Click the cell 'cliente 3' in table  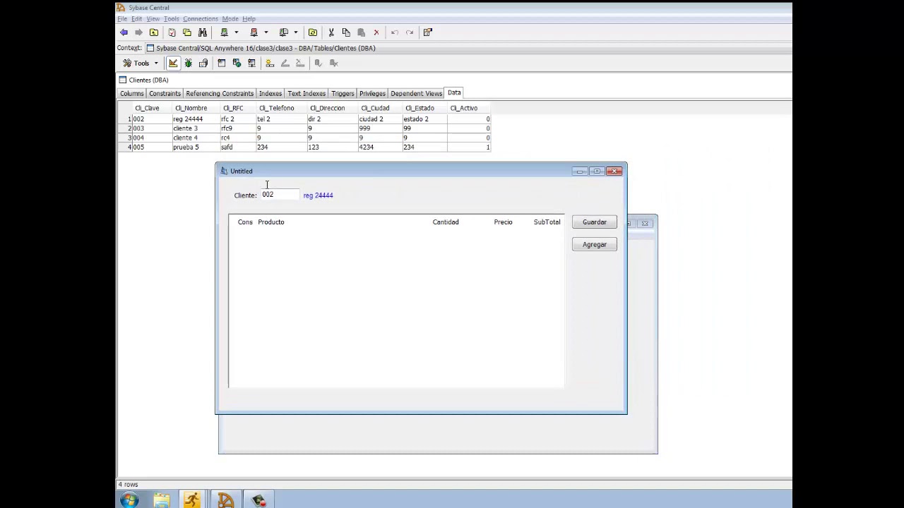tap(195, 128)
